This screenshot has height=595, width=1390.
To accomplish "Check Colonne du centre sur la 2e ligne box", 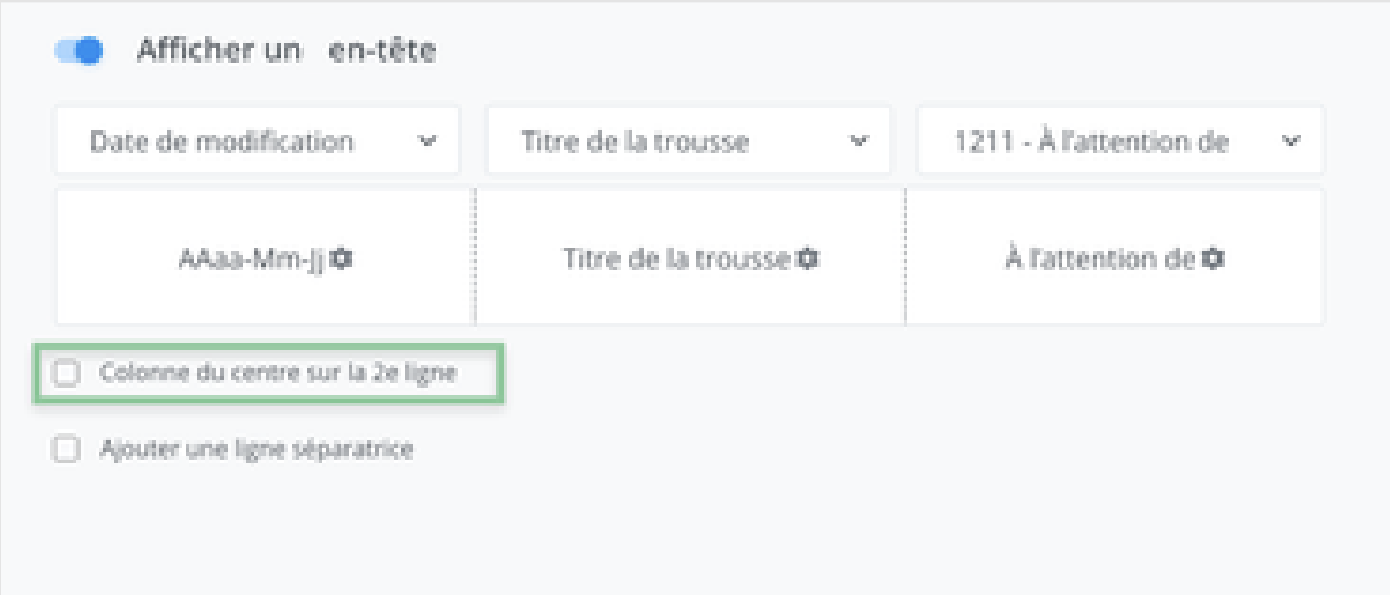I will 66,373.
